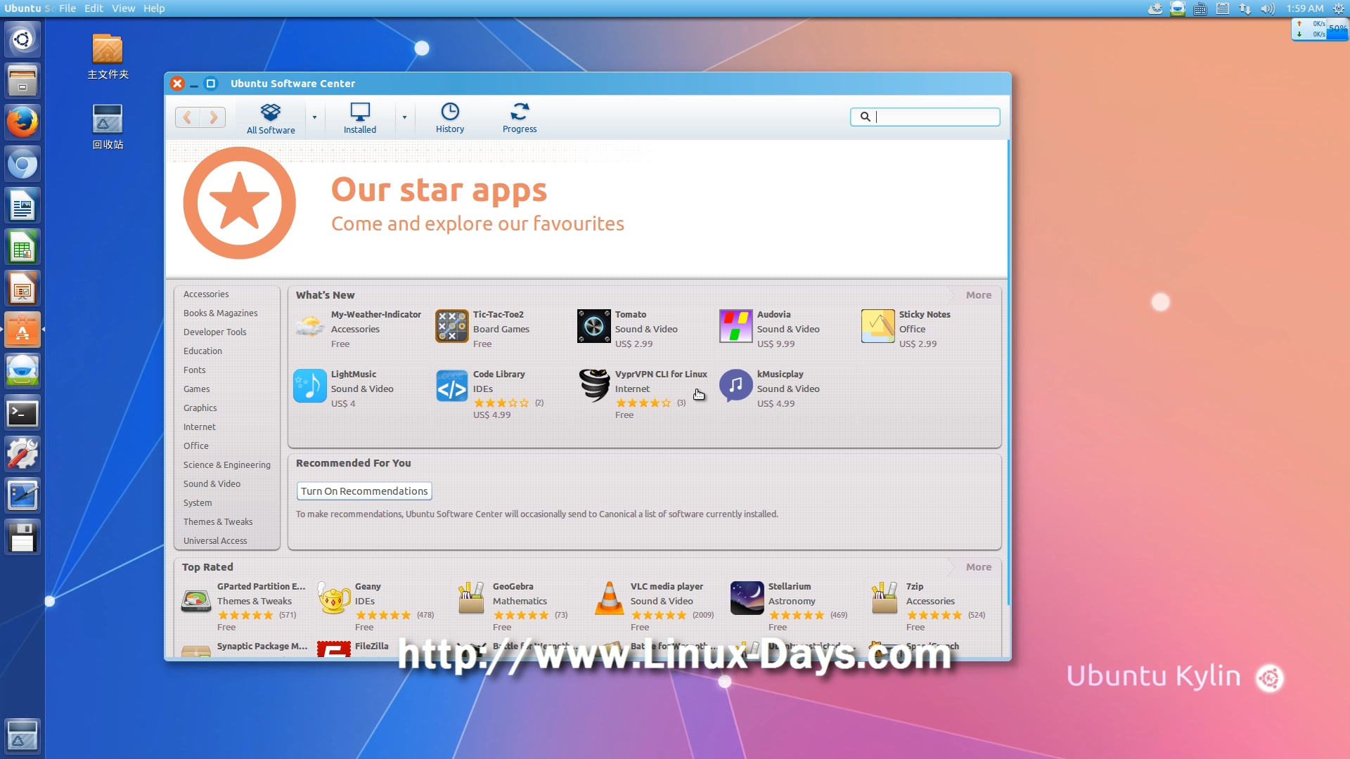Select the Developer Tools category
Viewport: 1350px width, 759px height.
point(214,332)
